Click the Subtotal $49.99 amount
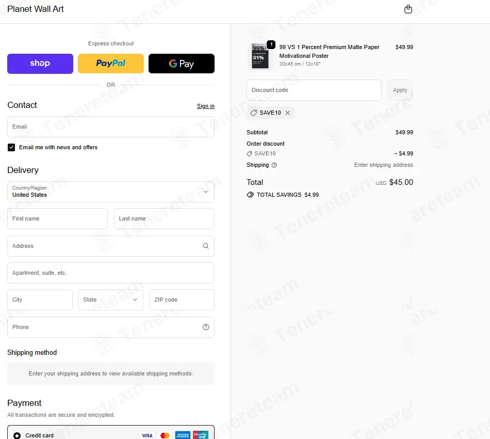This screenshot has width=490, height=439. click(404, 132)
